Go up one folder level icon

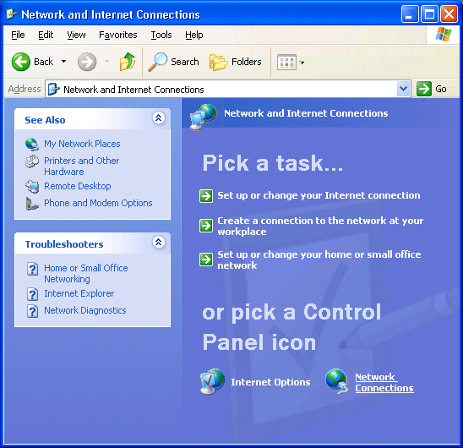coord(128,62)
